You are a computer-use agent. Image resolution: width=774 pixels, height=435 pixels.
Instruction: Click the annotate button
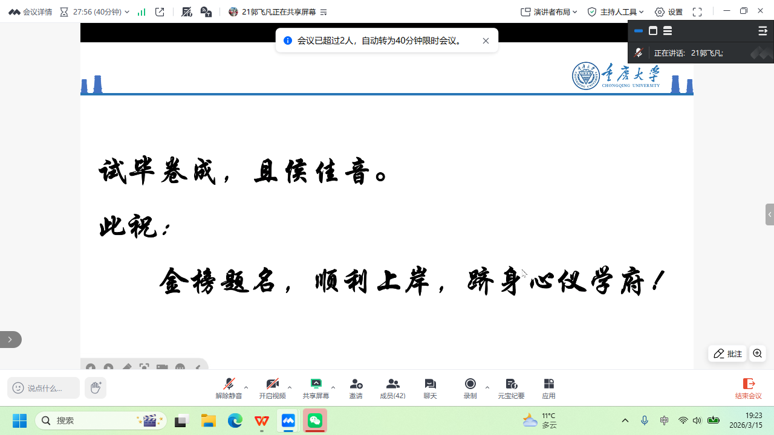click(x=727, y=353)
